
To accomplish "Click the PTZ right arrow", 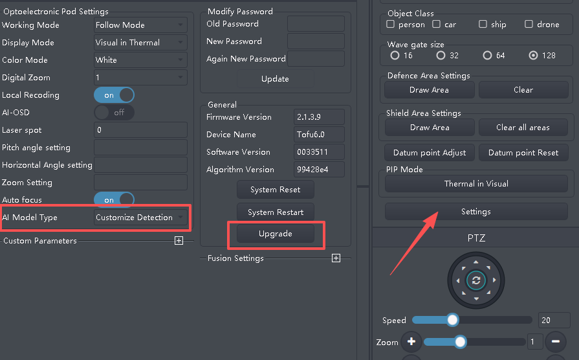I will coord(494,280).
